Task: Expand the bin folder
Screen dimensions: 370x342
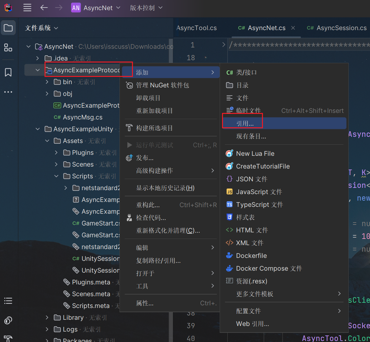Action: point(47,82)
